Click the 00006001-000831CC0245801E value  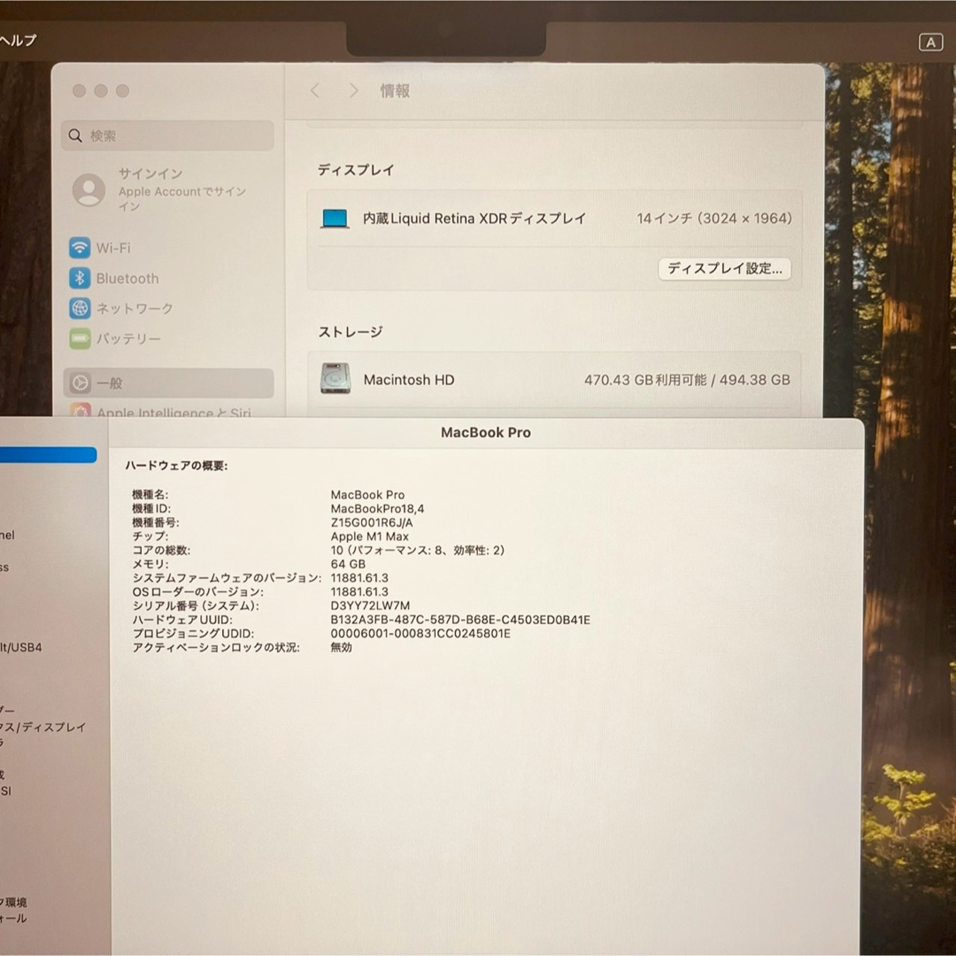(x=420, y=634)
